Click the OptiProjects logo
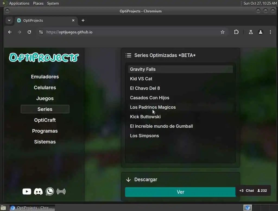278x211 pixels. click(x=44, y=57)
